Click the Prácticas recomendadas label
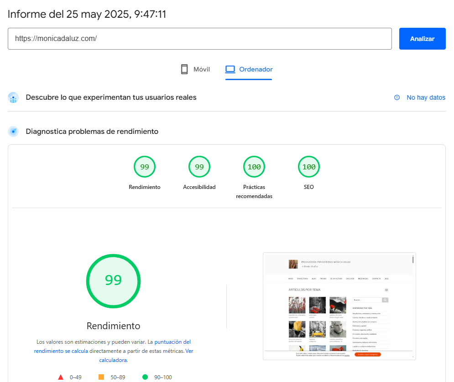 click(254, 192)
